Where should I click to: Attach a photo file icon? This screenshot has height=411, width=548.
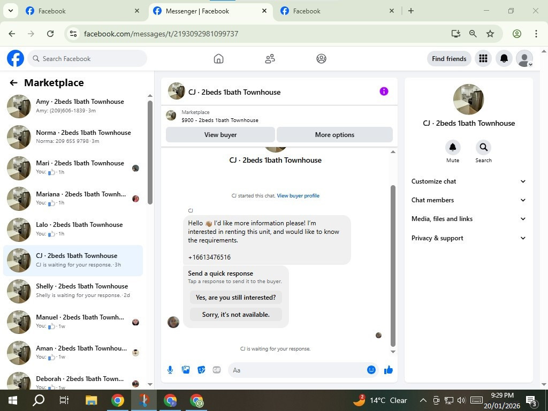pos(186,370)
